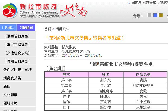Go to 回首頁 in the top navigation
Viewport: 168px width, 111px height.
pyautogui.click(x=136, y=2)
